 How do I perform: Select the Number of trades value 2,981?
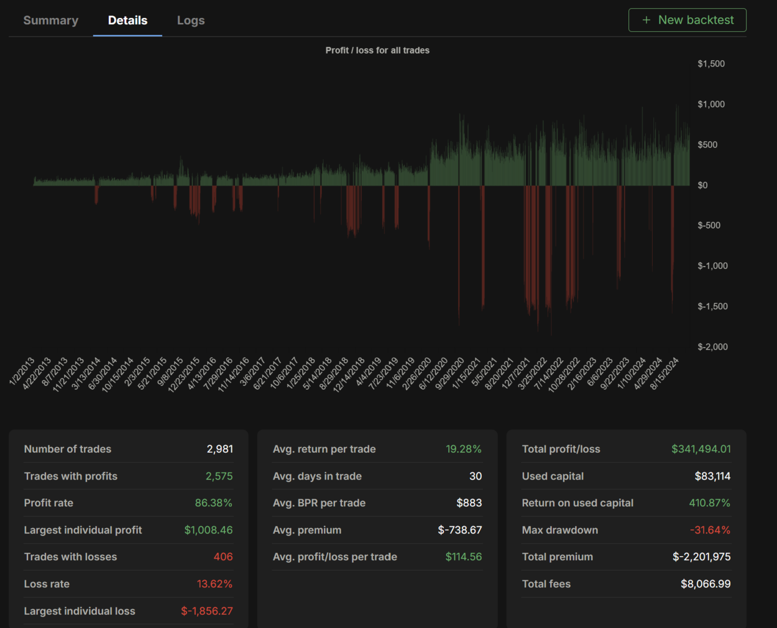click(x=220, y=449)
